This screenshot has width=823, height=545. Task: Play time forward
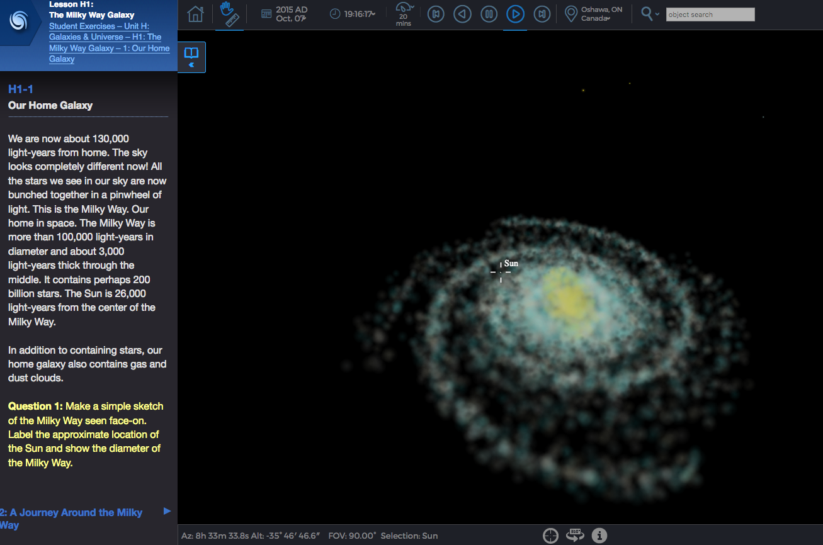click(x=515, y=14)
